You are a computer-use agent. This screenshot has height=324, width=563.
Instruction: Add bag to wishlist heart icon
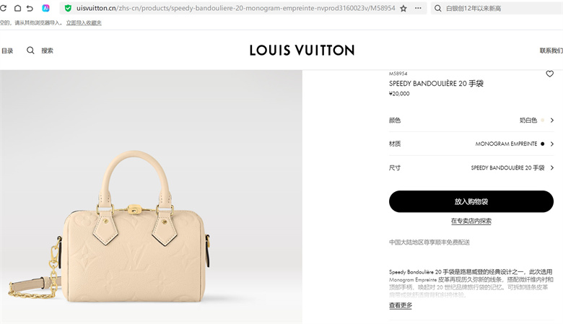(550, 74)
